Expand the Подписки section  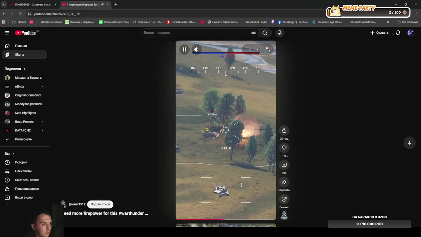click(15, 69)
